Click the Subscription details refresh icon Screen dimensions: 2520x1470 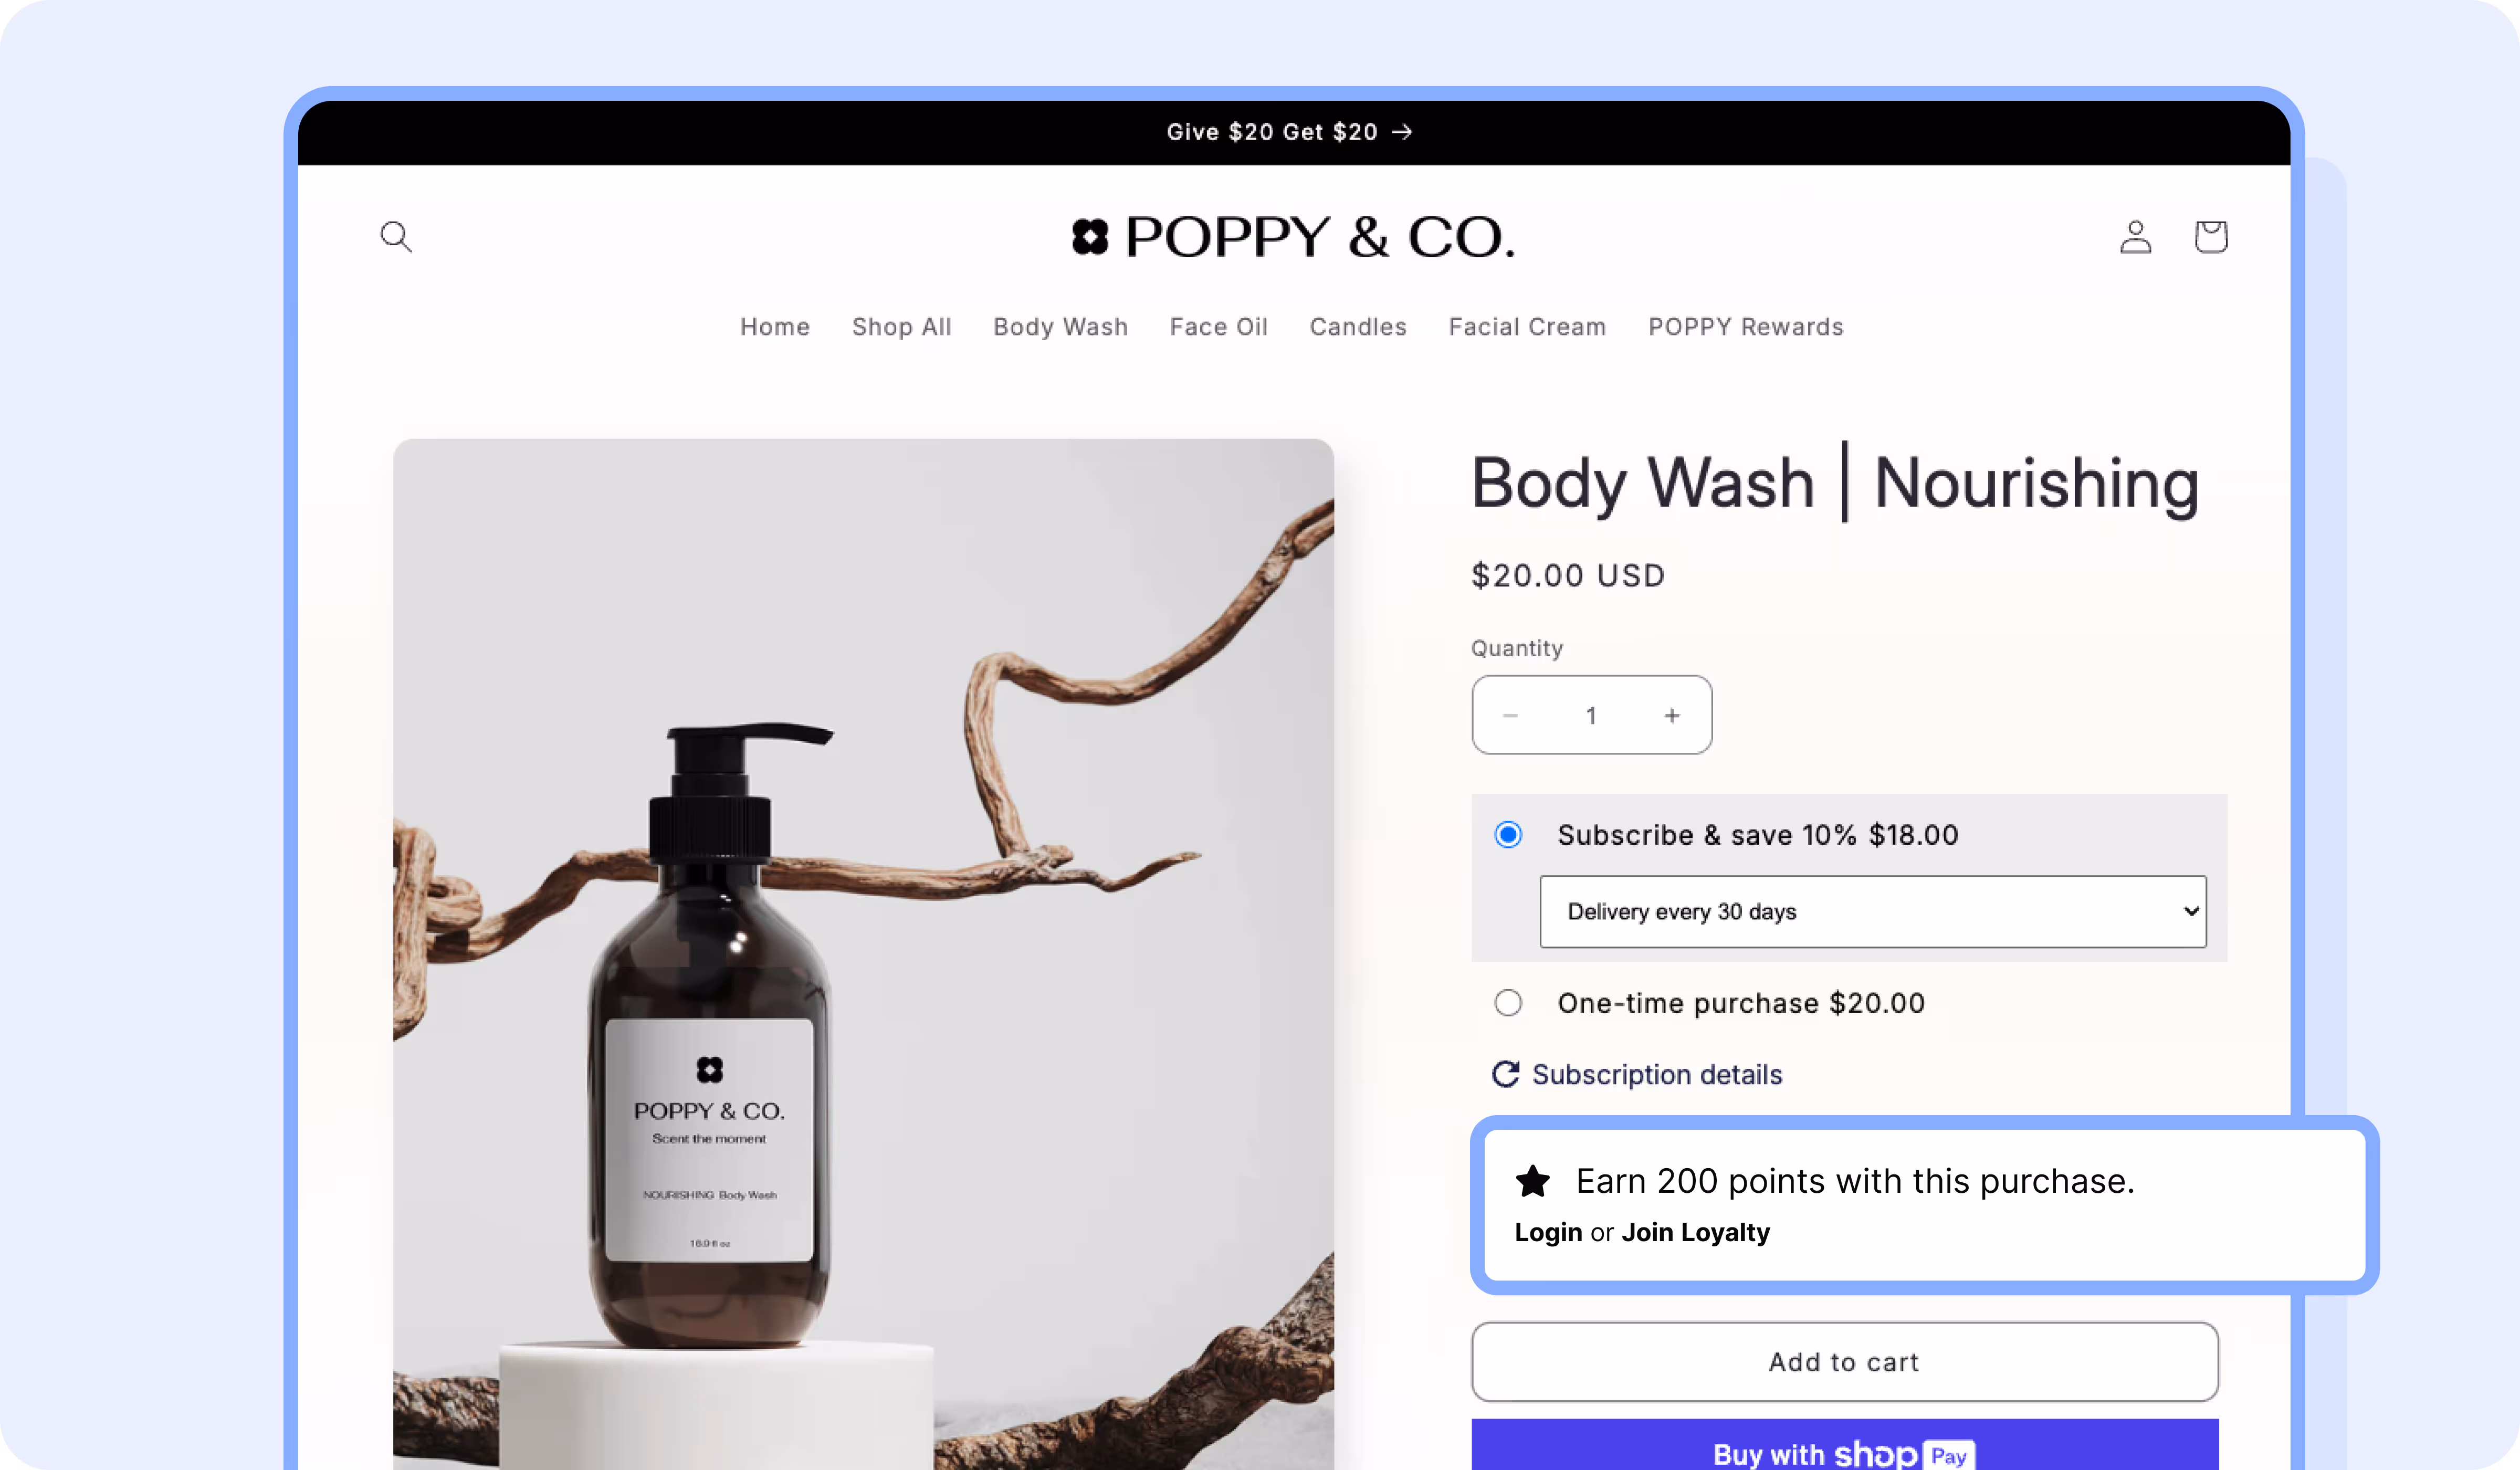[1506, 1074]
